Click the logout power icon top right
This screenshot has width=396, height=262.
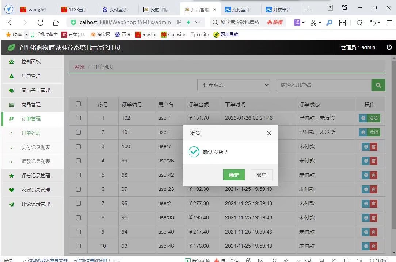coord(389,47)
